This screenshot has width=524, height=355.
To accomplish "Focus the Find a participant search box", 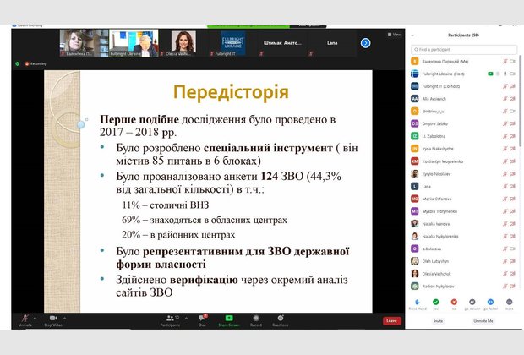I will tap(464, 50).
